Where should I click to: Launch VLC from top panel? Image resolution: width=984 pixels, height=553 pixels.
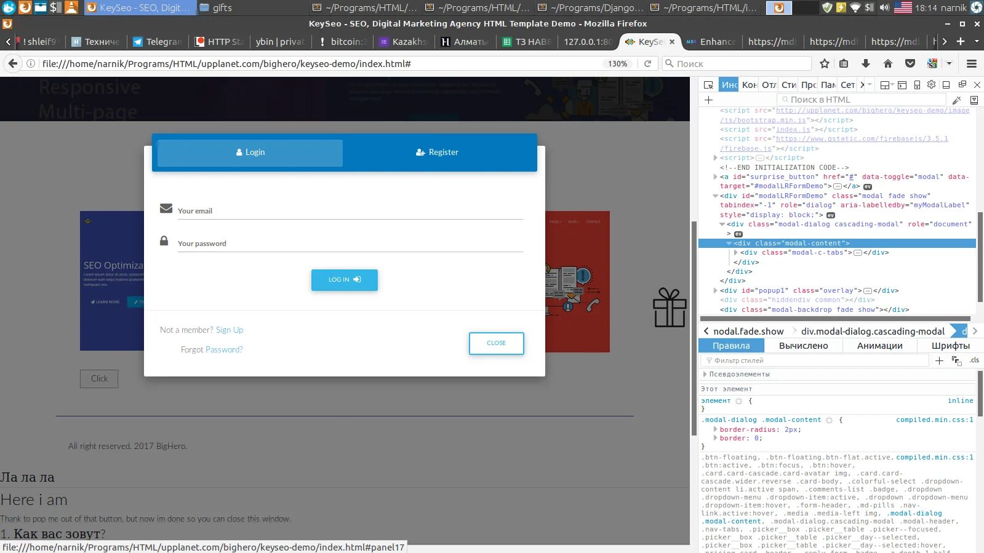[72, 7]
